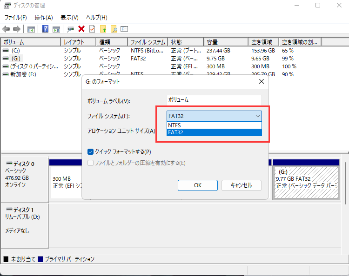Click the Back arrow toolbar icon
The height and width of the screenshot is (276, 349).
[6, 29]
